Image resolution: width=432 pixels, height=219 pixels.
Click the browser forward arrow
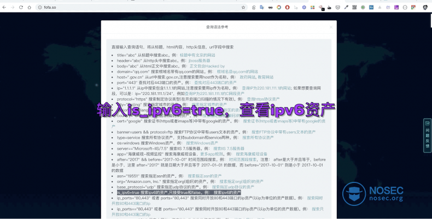(13, 8)
